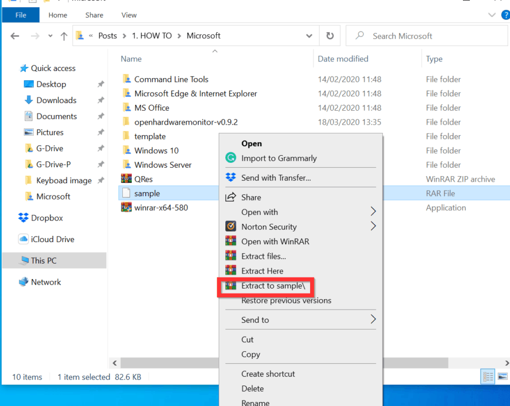Expand the address bar history dropdown

309,36
